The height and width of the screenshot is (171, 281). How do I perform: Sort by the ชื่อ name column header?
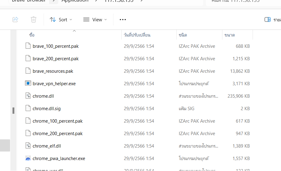coord(32,35)
